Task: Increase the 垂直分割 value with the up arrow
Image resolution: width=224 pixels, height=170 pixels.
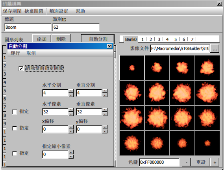Action: [x=105, y=91]
